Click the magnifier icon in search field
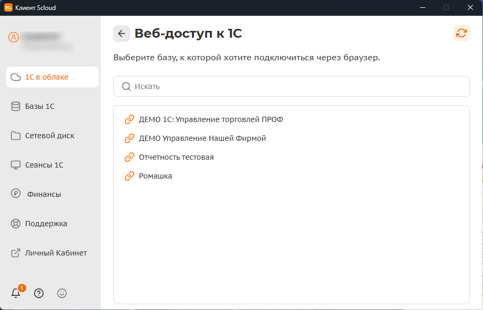The width and height of the screenshot is (483, 310). [x=126, y=86]
